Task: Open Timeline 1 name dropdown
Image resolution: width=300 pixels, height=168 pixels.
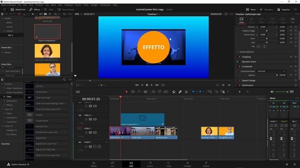Action: point(154,14)
